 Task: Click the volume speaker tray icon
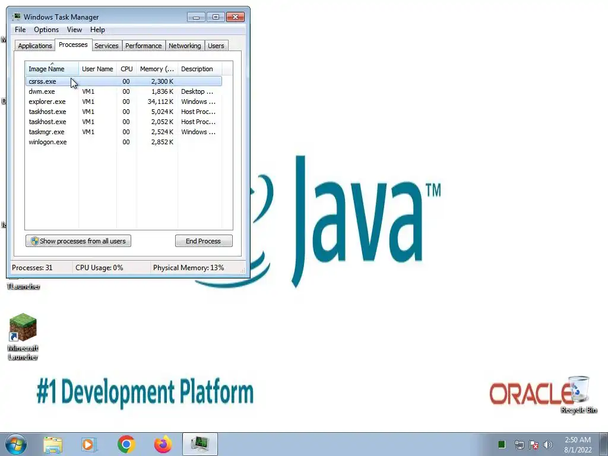pyautogui.click(x=548, y=445)
